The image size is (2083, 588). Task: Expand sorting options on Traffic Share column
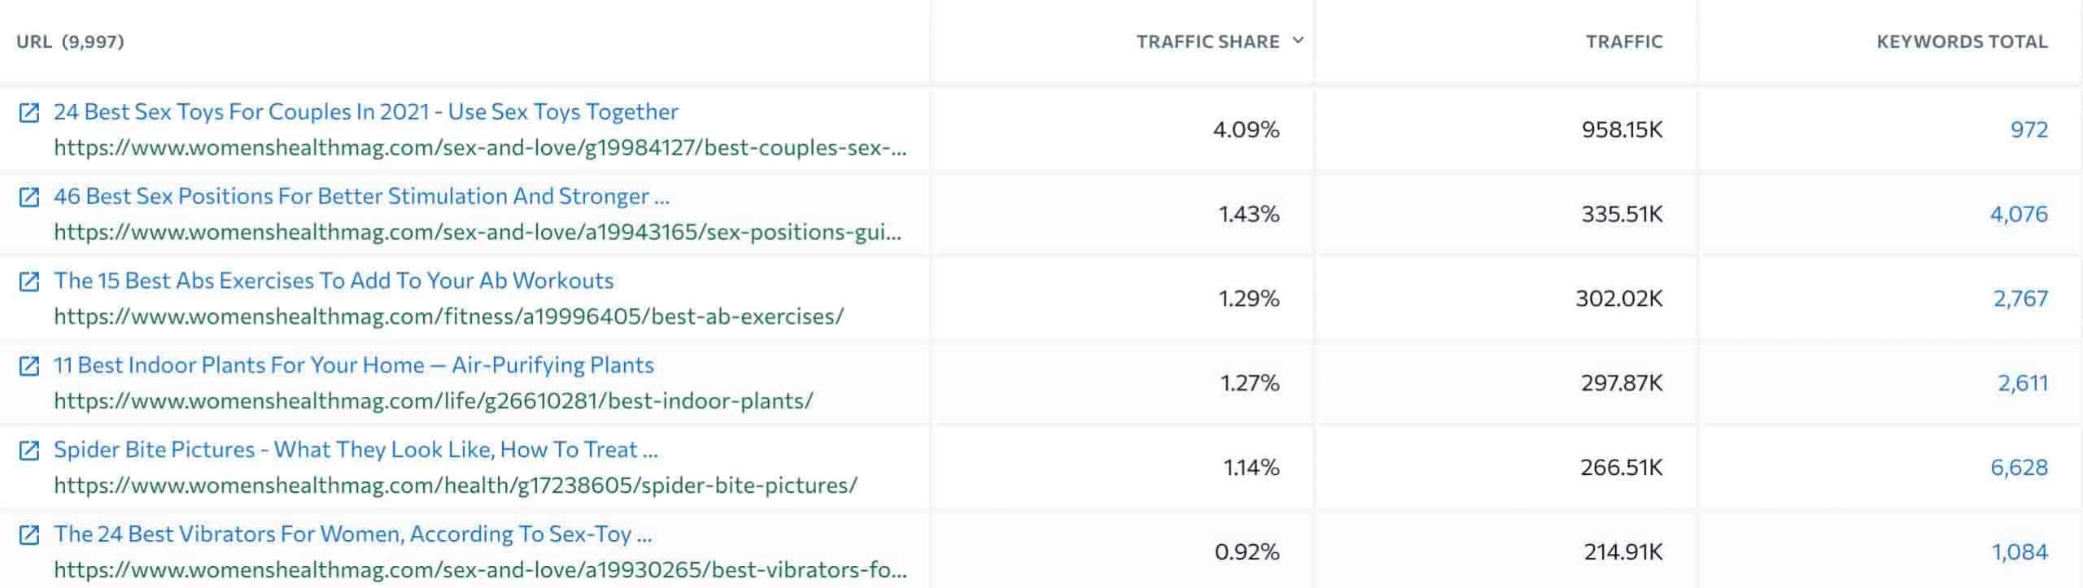[1297, 39]
